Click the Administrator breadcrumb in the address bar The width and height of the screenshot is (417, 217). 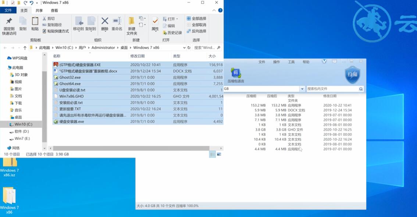click(103, 48)
